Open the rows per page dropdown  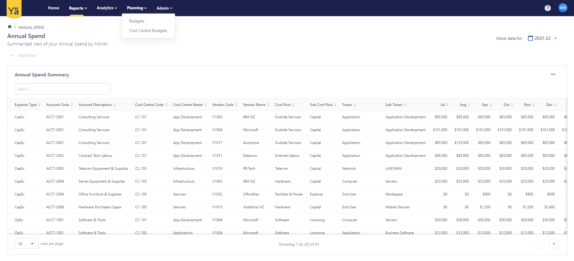tap(26, 244)
